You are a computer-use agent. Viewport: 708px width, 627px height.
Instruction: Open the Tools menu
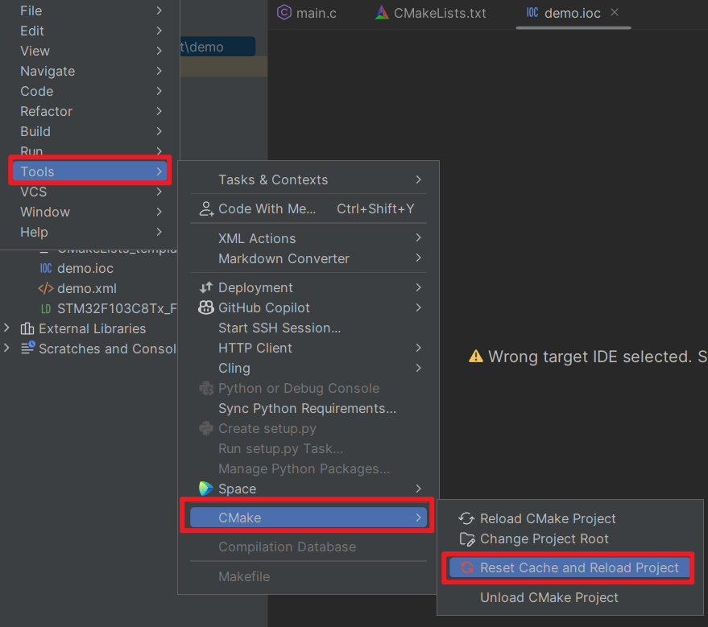[89, 171]
